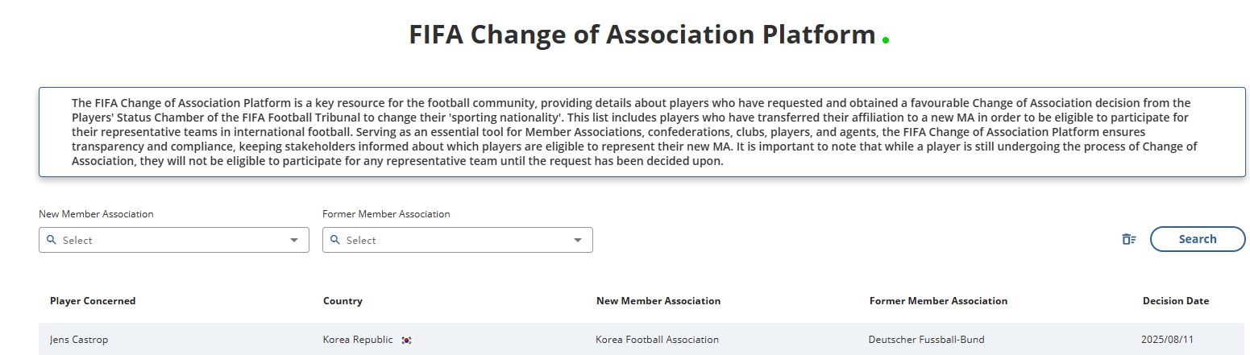1250x355 pixels.
Task: Click the Korea Football Association cell
Action: click(x=657, y=340)
